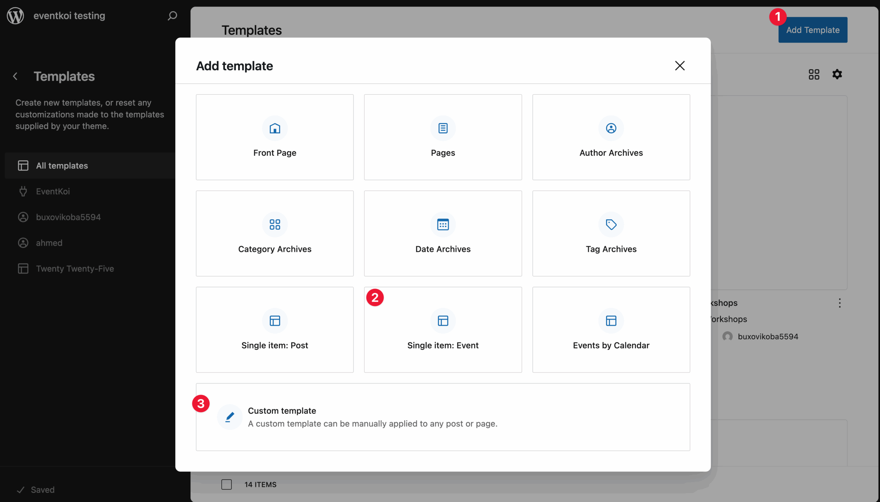Select All templates in sidebar

(x=90, y=166)
